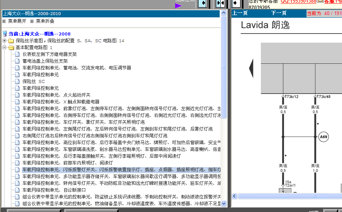Viewport: 342px width, 212px height.
Task: Open 多功能显示器存储开关 diagram entry
Action: 121,176
